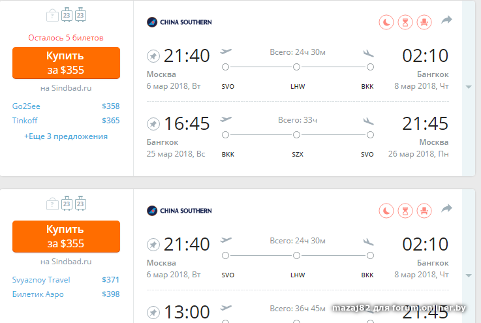The height and width of the screenshot is (323, 481).
Task: Click the night flight moon icon, first ticket
Action: coord(387,22)
